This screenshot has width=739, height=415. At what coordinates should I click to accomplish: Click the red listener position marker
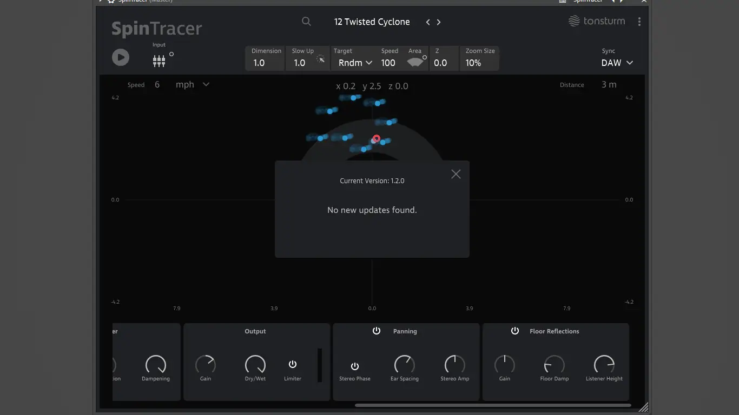(x=377, y=138)
